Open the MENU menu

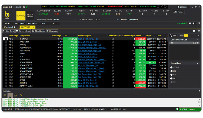click(8, 23)
